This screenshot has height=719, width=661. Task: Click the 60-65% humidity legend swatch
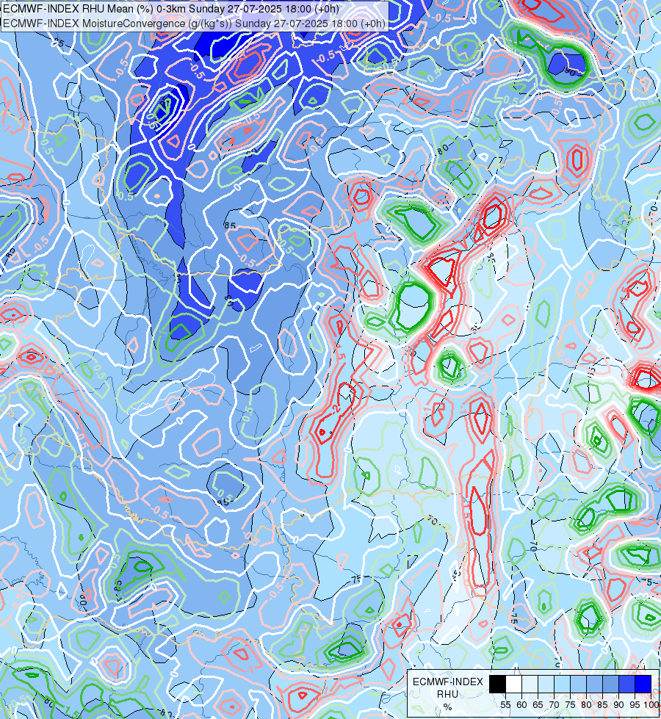(x=530, y=684)
